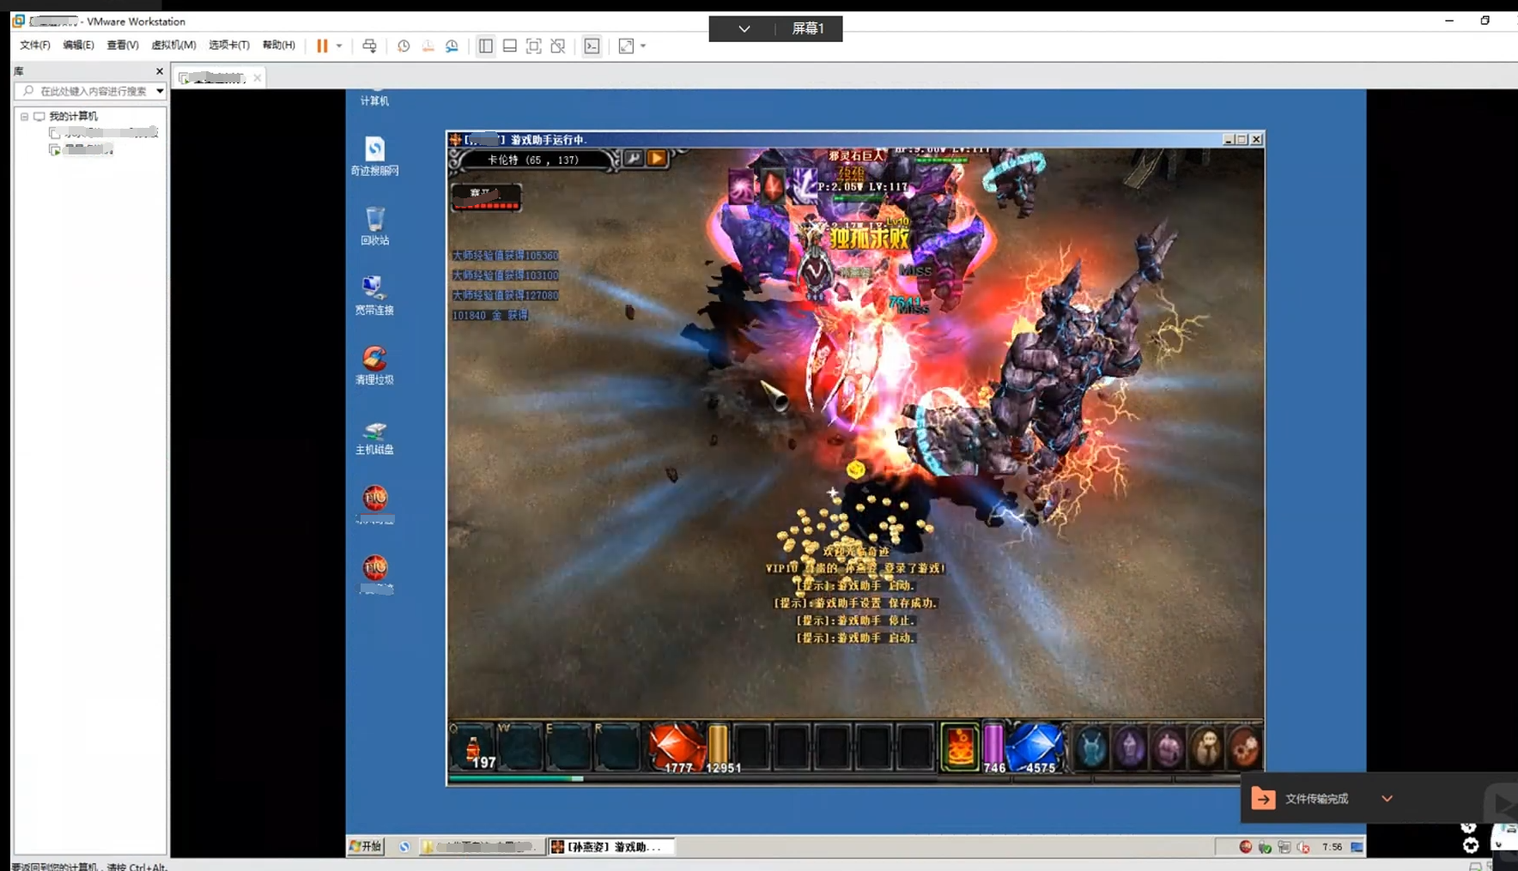Click send Ctrl+Alt+Del toolbar icon
1518x871 pixels.
(x=369, y=45)
